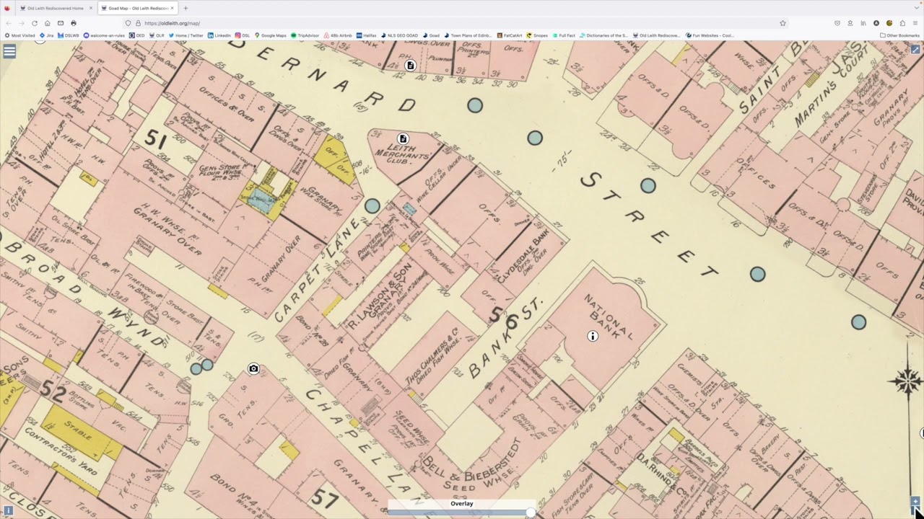924x519 pixels.
Task: Open the Jira bookmark
Action: coord(46,35)
